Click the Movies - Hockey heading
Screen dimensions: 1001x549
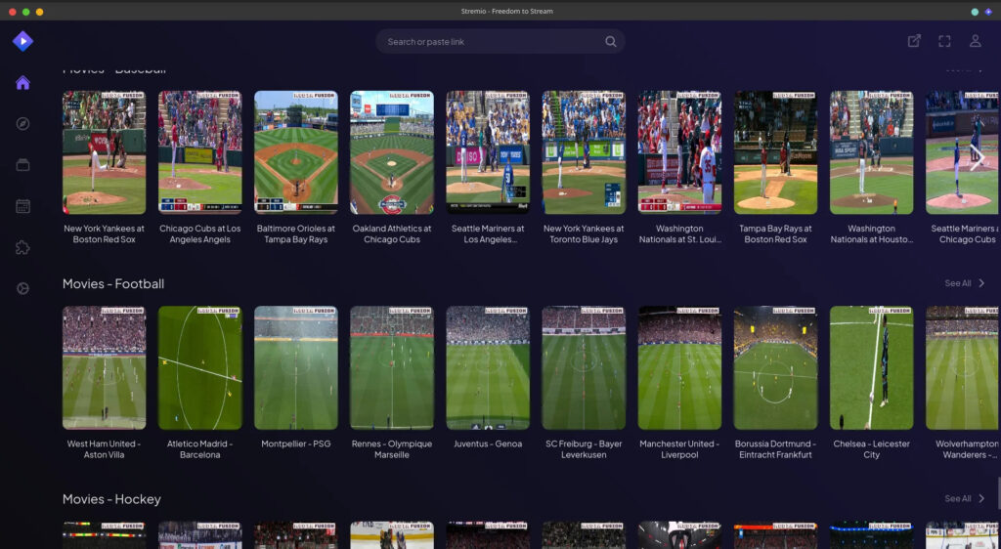[111, 498]
